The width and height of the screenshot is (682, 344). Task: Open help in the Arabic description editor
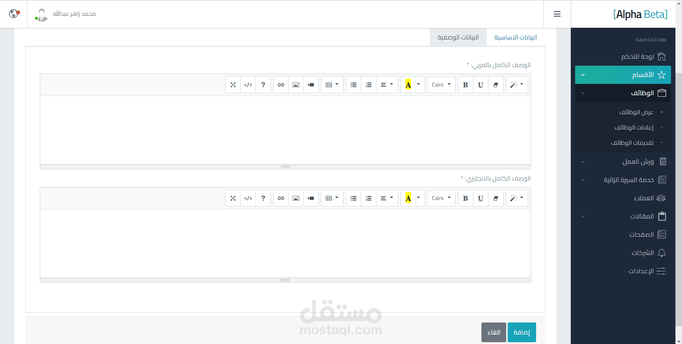point(263,85)
